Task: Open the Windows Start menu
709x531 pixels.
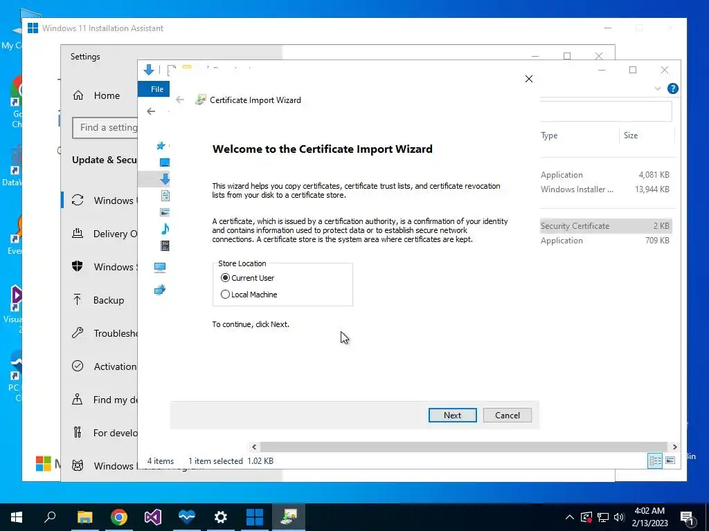Action: click(17, 517)
